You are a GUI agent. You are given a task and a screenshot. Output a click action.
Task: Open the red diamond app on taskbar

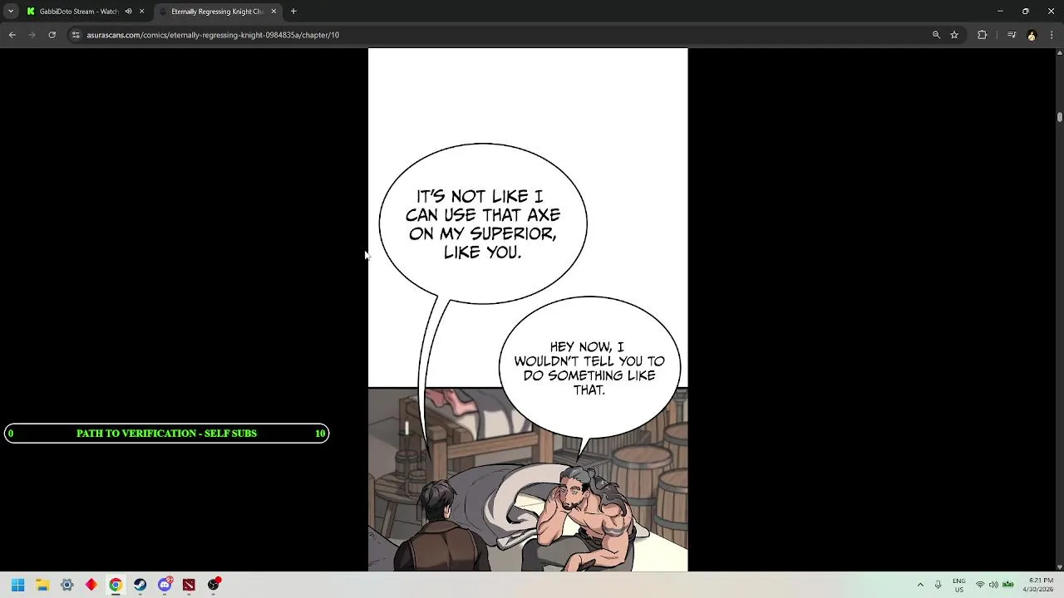coord(91,585)
